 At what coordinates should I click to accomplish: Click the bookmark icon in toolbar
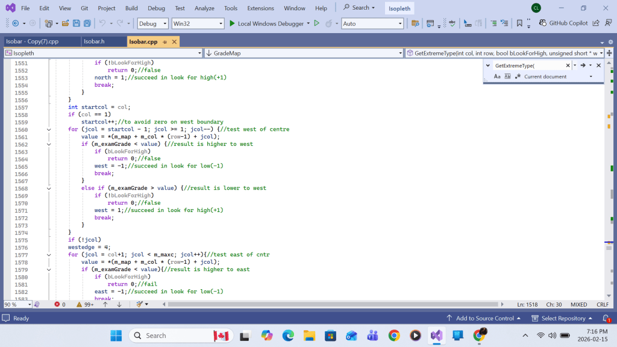click(519, 23)
